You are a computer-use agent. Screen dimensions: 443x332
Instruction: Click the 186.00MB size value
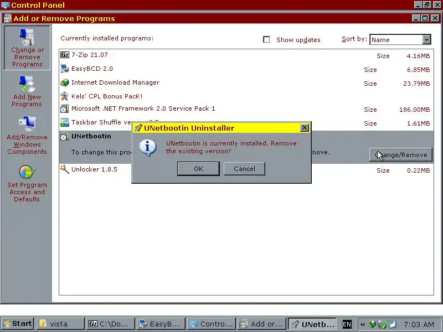(414, 110)
